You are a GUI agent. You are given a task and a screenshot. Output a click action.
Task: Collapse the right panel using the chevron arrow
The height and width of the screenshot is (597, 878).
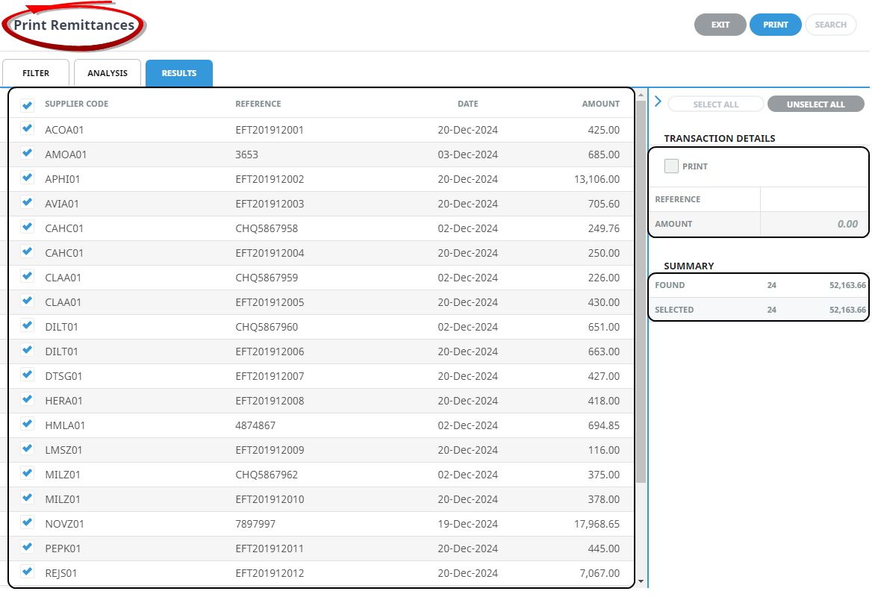click(x=658, y=101)
